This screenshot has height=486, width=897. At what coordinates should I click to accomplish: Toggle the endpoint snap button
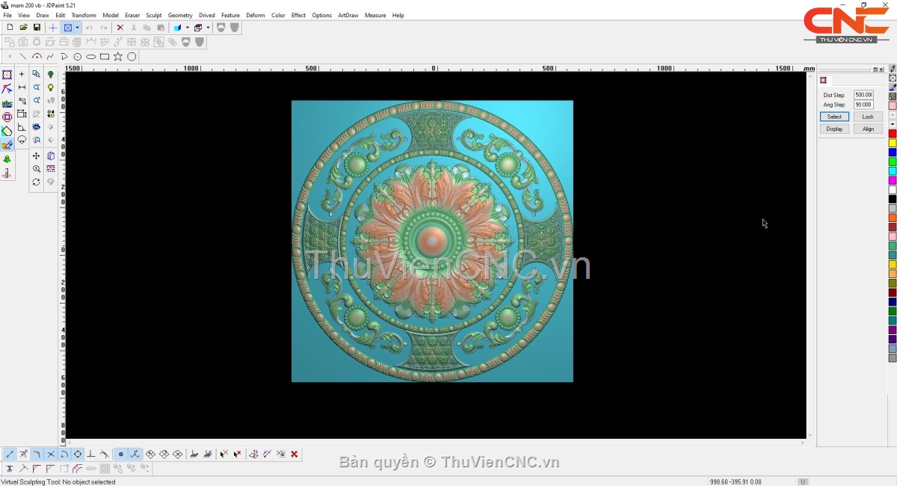10,454
